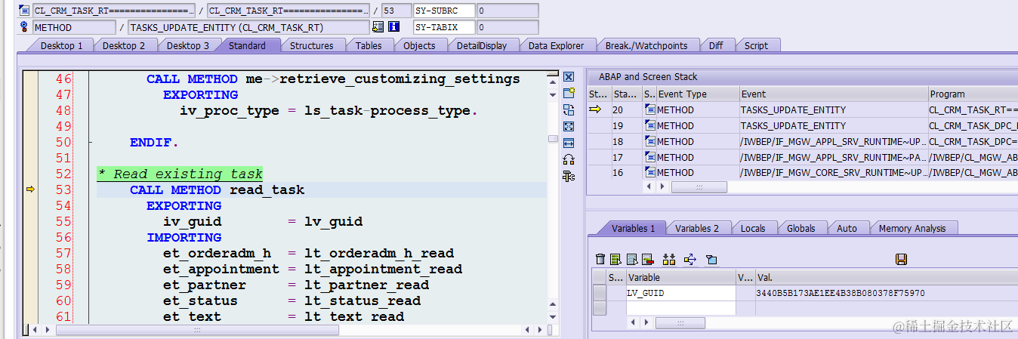Click the LV_GUID value 3440B5B173AE1EE4B38B080378F75970
1018x339 pixels.
click(841, 293)
